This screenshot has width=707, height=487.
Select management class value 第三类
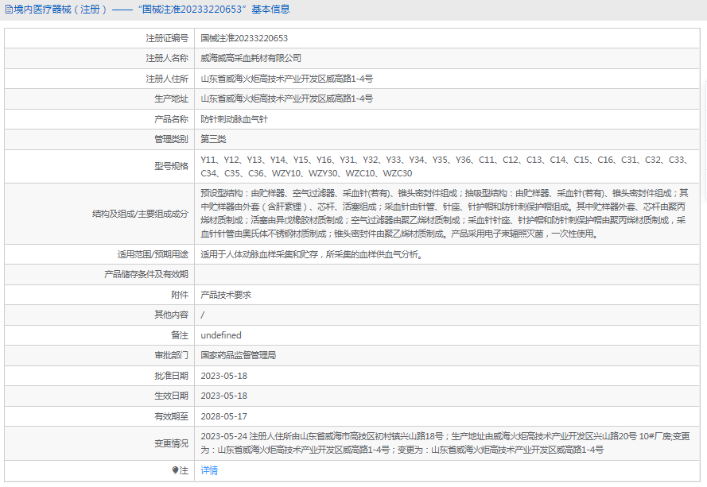[x=213, y=139]
